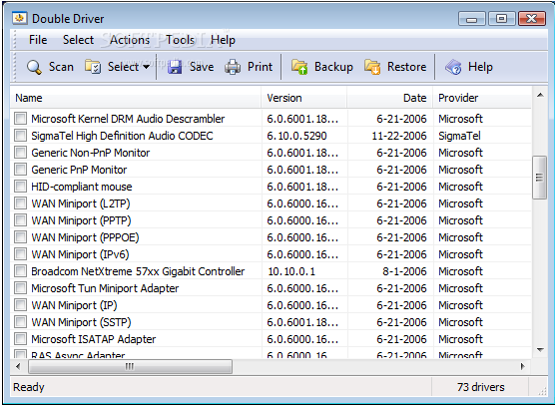Check the WAN Miniport (PPPOE) box
The height and width of the screenshot is (405, 555).
pos(20,237)
